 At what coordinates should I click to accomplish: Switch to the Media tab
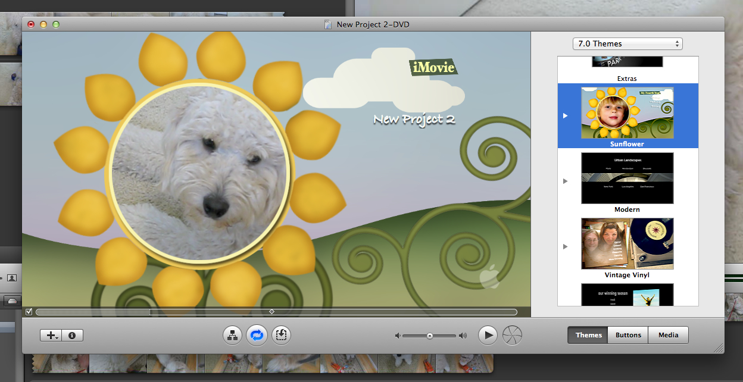pos(668,335)
